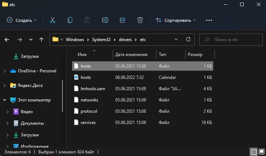Viewport: 266px width, 156px height.
Task: Click drivers in the breadcrumb path
Action: 126,40
